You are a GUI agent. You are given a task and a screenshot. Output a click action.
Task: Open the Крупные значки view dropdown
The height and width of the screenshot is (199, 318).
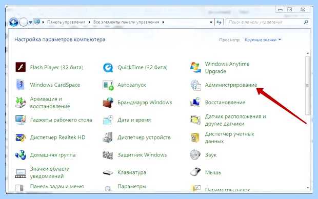(263, 39)
